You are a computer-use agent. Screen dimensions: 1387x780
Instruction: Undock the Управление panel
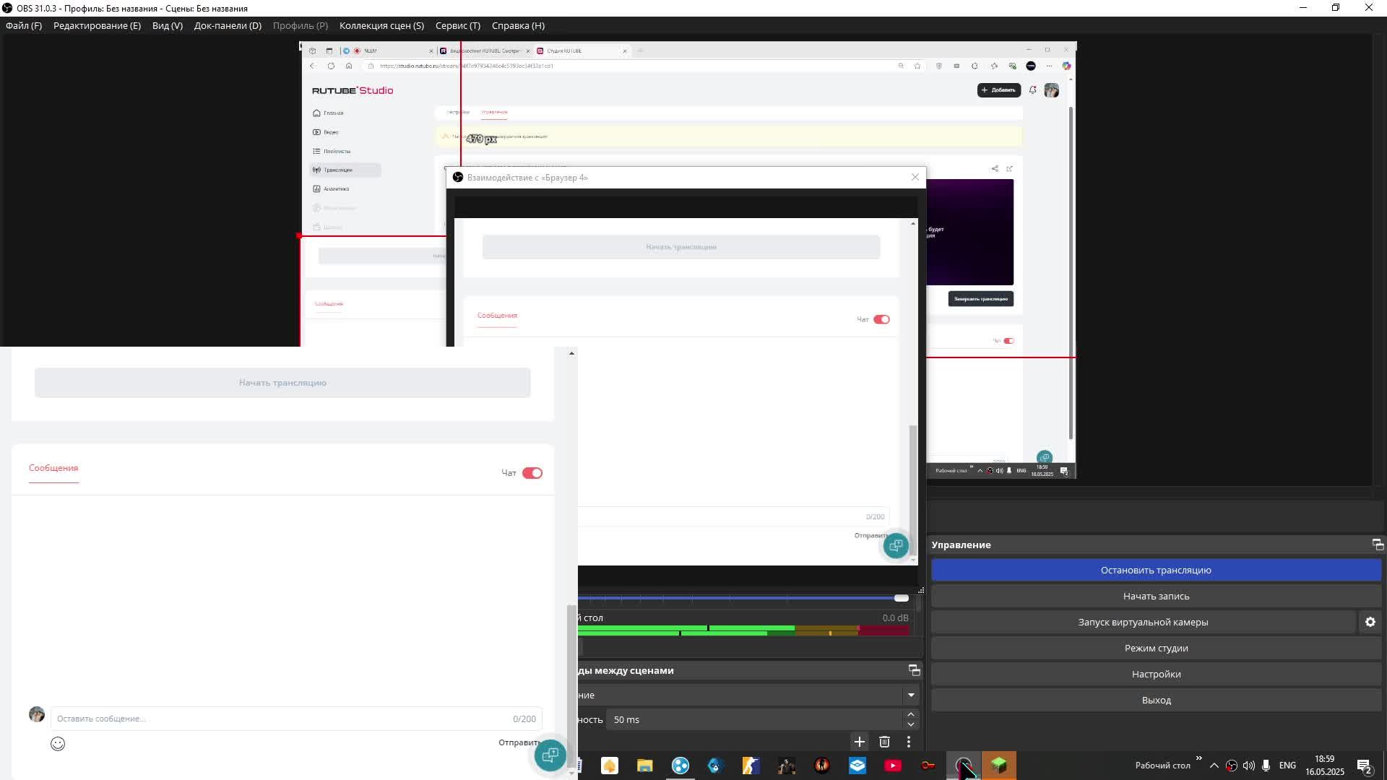coord(1377,545)
